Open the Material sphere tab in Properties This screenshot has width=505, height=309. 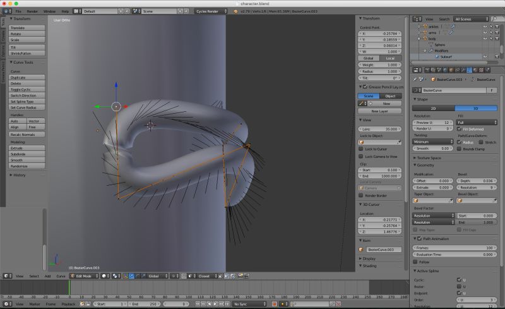[x=475, y=70]
